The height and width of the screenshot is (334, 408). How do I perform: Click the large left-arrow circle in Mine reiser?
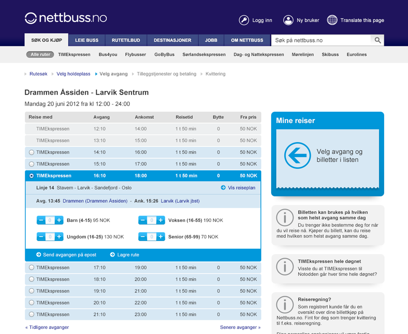pos(297,155)
